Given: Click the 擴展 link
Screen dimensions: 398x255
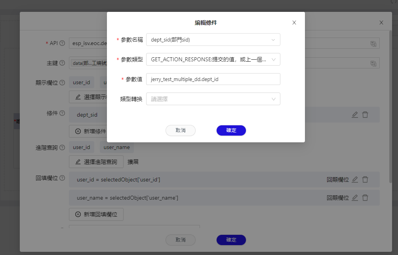Looking at the screenshot, I should [x=133, y=162].
